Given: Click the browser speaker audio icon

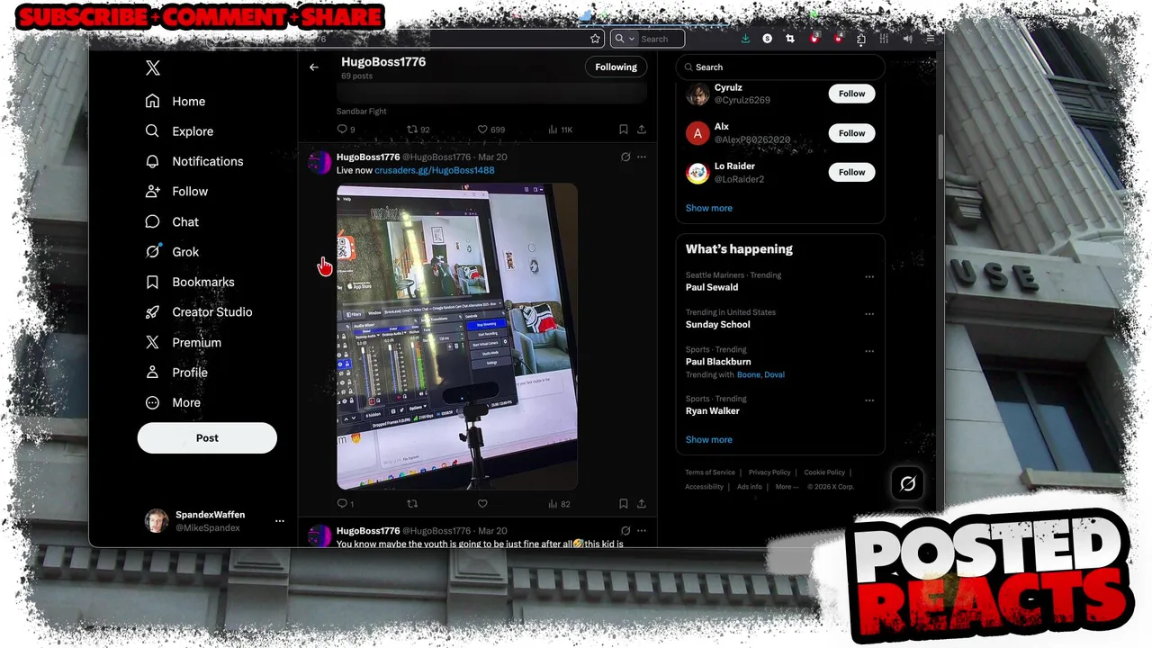Looking at the screenshot, I should pyautogui.click(x=907, y=39).
